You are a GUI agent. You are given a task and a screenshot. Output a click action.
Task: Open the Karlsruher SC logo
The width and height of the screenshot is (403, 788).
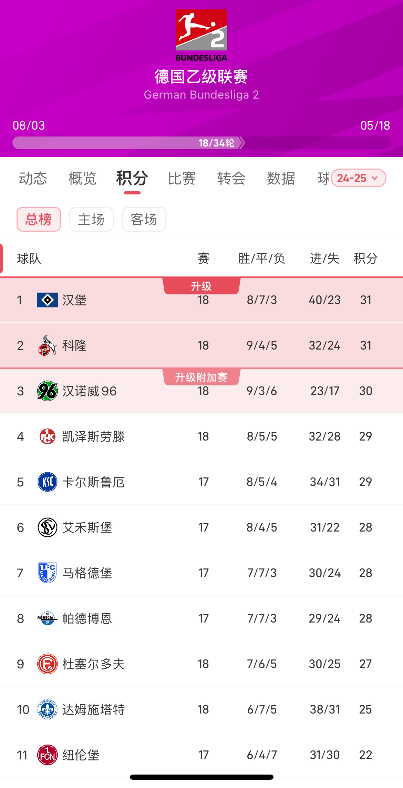47,482
